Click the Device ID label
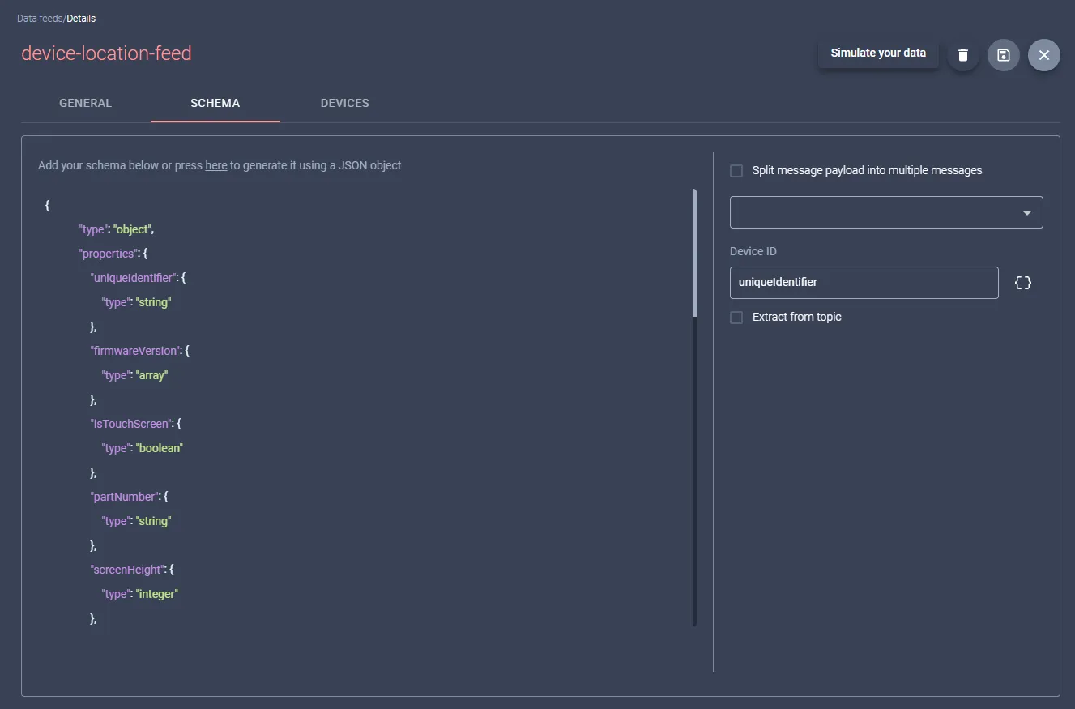 [x=753, y=251]
